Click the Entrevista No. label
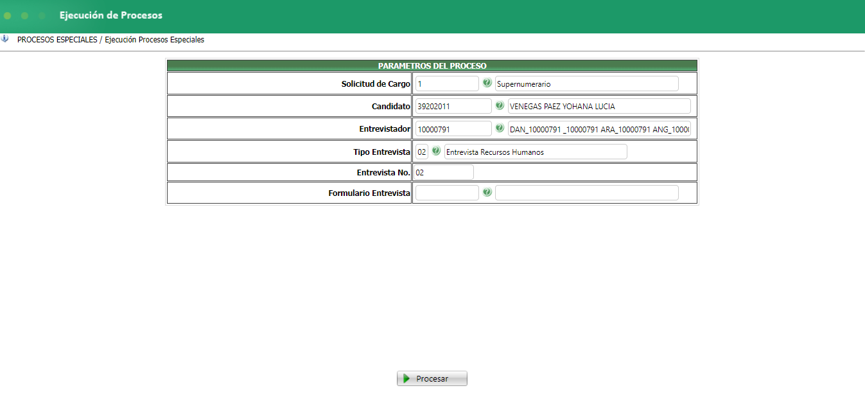 [x=383, y=172]
